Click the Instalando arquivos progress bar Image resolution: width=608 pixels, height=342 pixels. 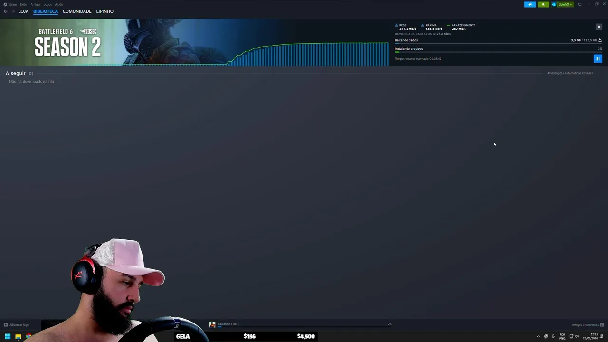click(498, 52)
